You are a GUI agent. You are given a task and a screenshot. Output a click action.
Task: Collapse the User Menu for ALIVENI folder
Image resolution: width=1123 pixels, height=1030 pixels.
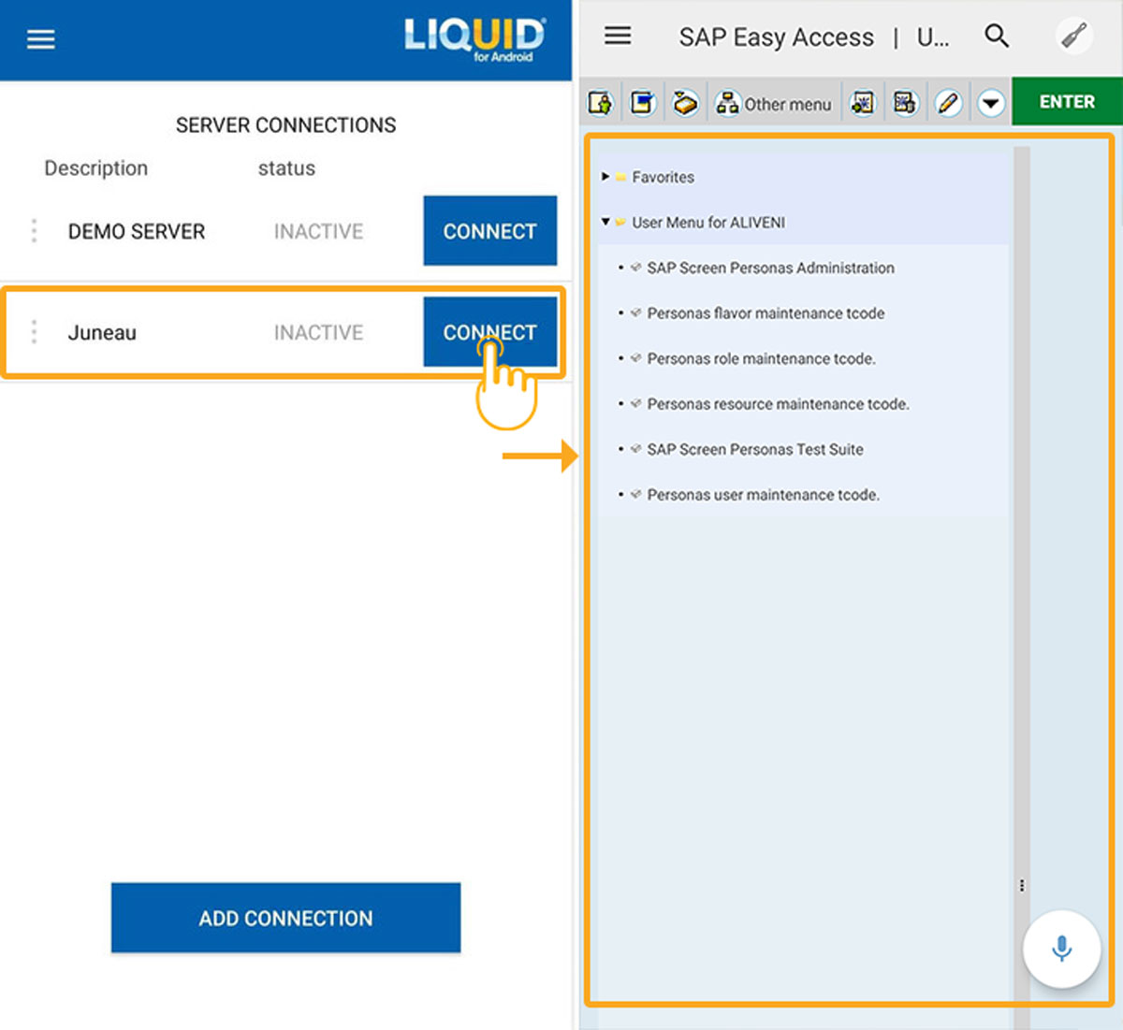(x=605, y=222)
